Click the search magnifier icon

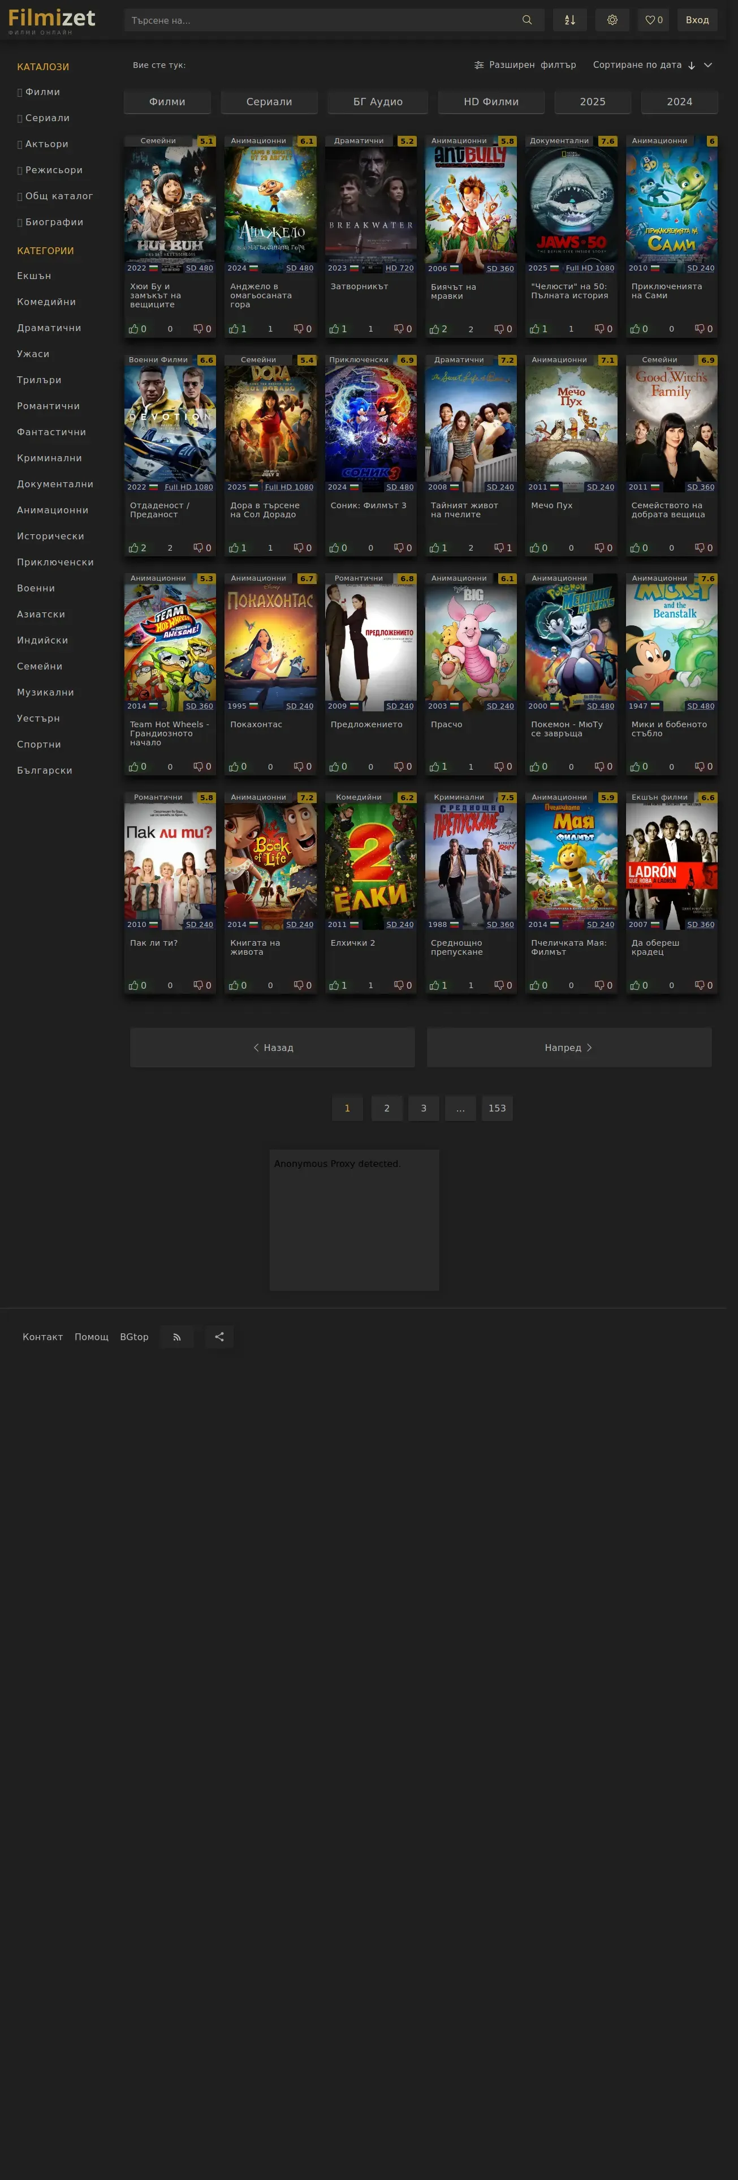tap(526, 20)
